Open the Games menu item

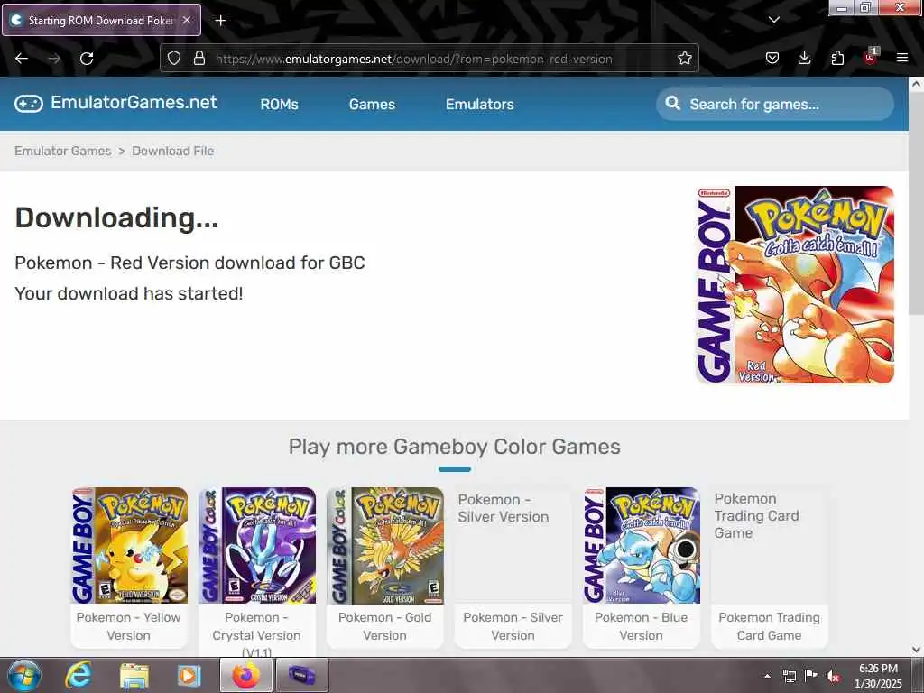[372, 105]
